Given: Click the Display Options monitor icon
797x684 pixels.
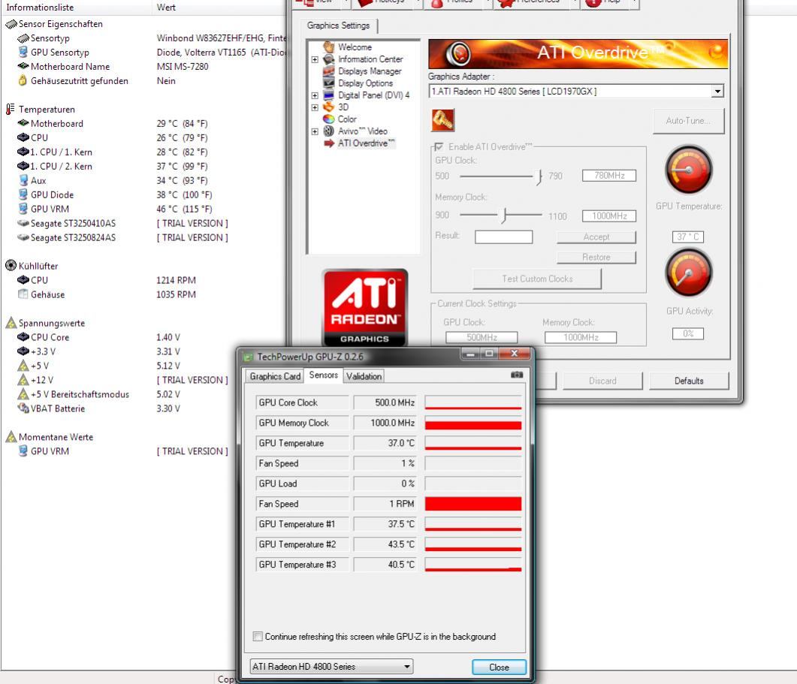Looking at the screenshot, I should 329,83.
